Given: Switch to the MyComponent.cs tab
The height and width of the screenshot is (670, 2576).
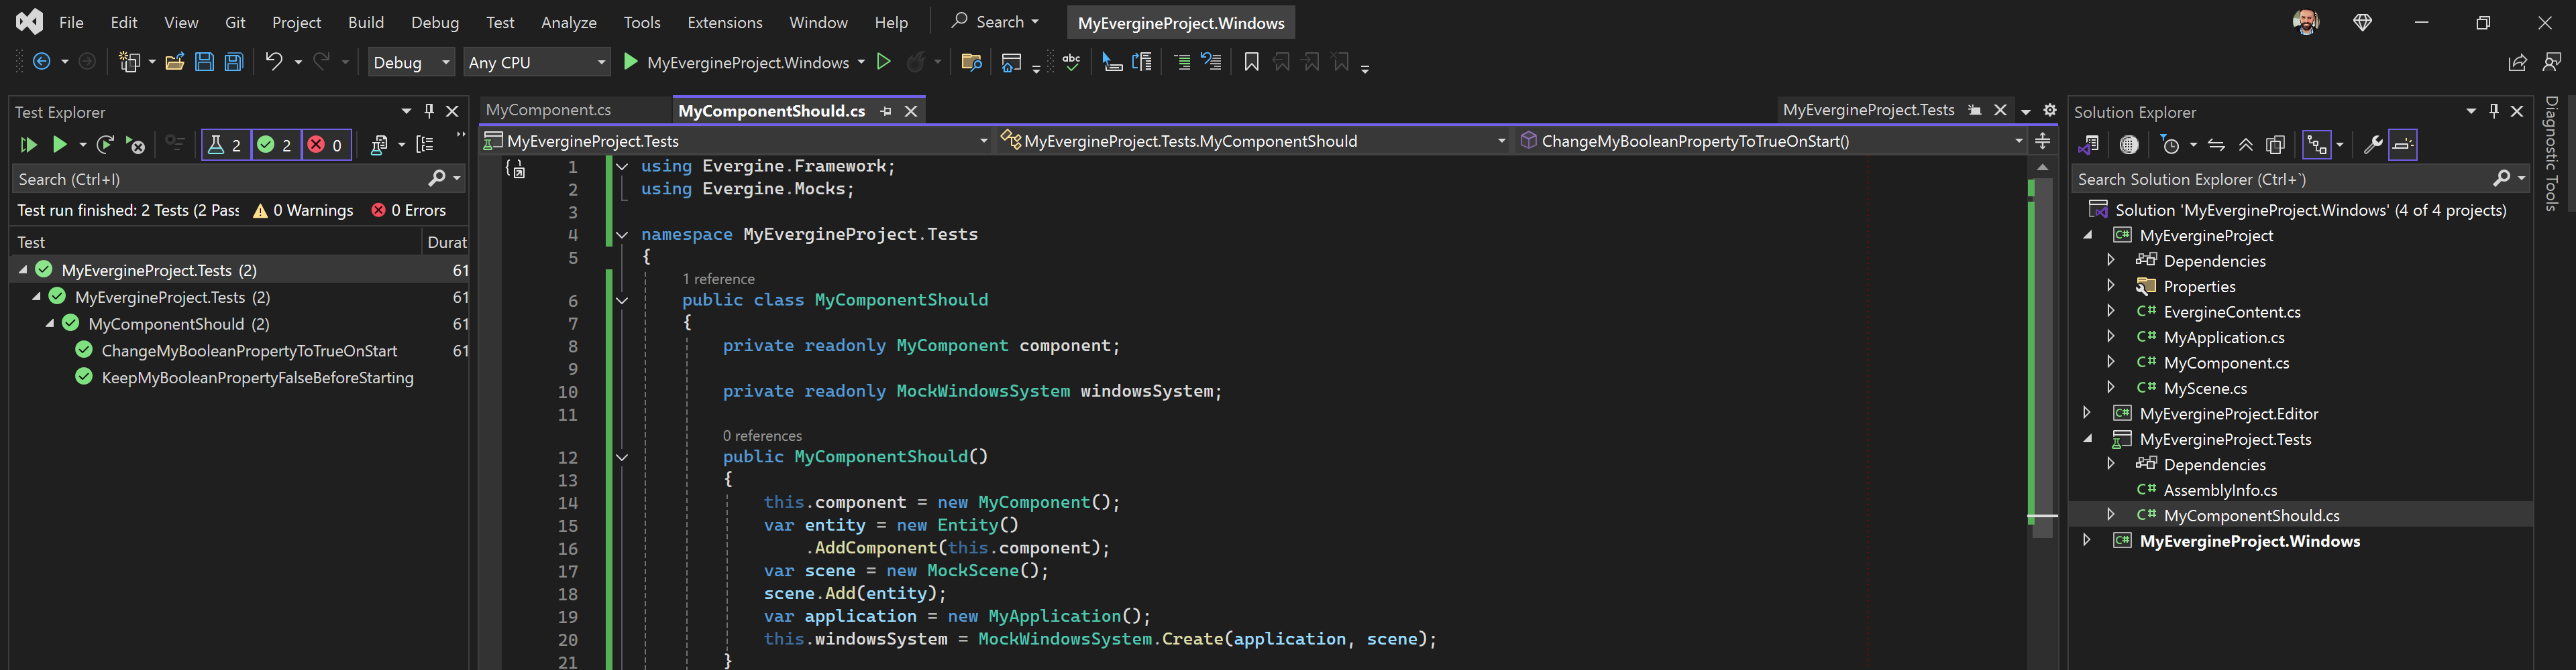Looking at the screenshot, I should click(x=548, y=110).
